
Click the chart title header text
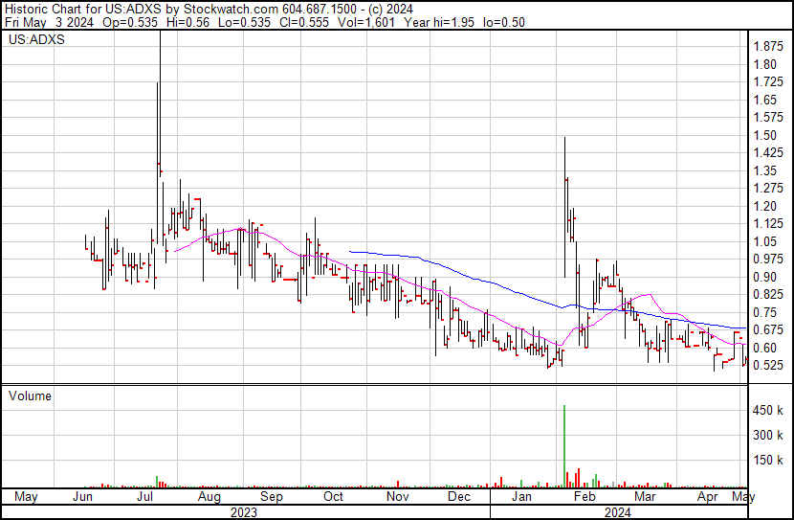tap(209, 9)
